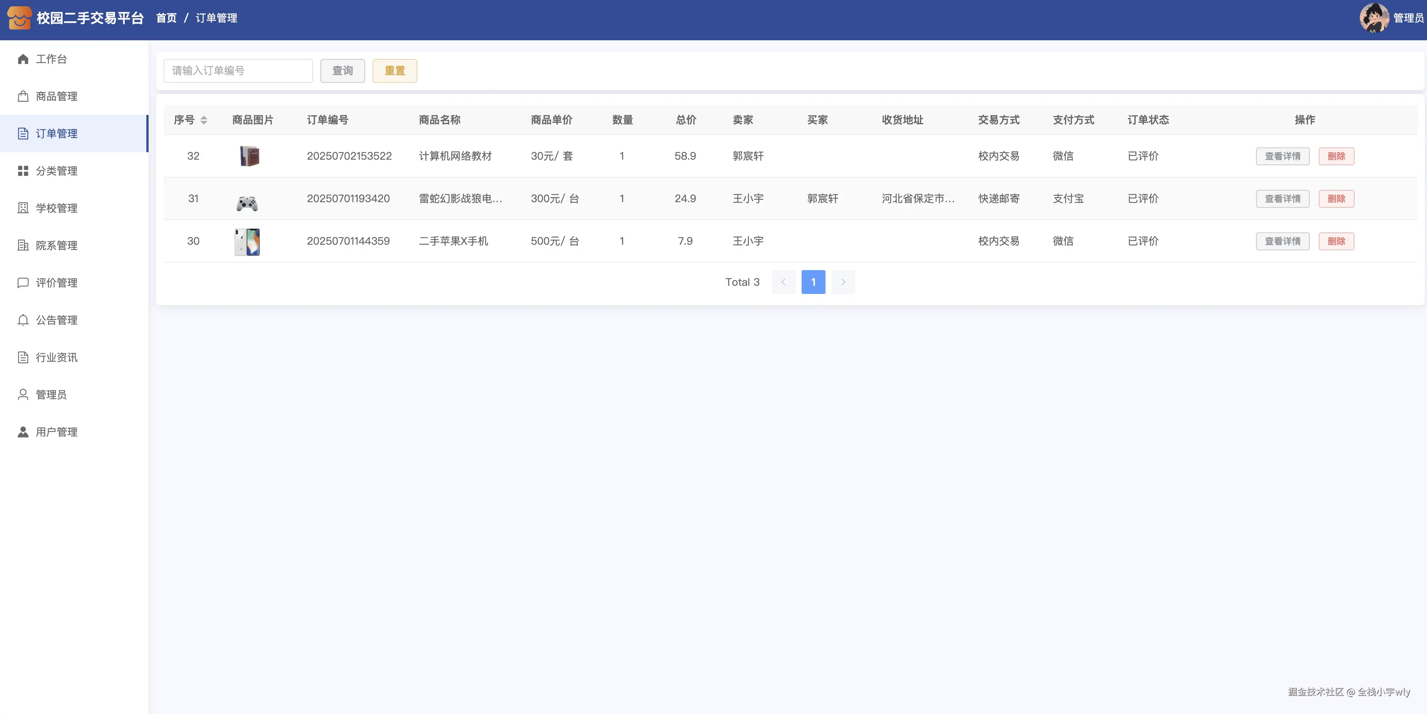Click the platform logo icon in header
The width and height of the screenshot is (1427, 714).
click(19, 18)
